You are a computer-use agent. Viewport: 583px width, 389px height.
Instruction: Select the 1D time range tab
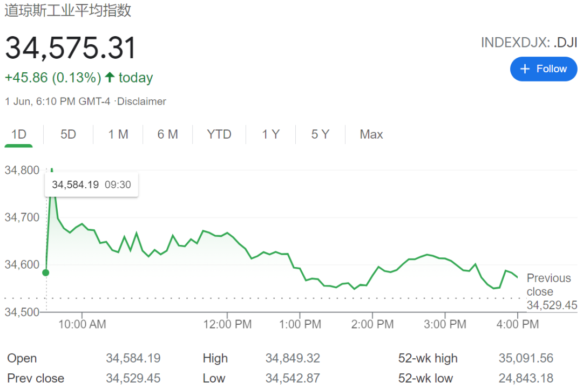19,134
